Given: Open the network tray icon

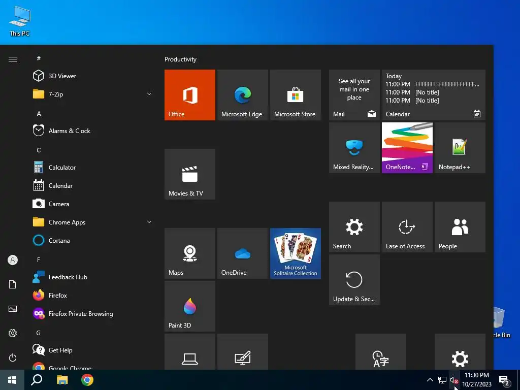Looking at the screenshot, I should pyautogui.click(x=442, y=380).
